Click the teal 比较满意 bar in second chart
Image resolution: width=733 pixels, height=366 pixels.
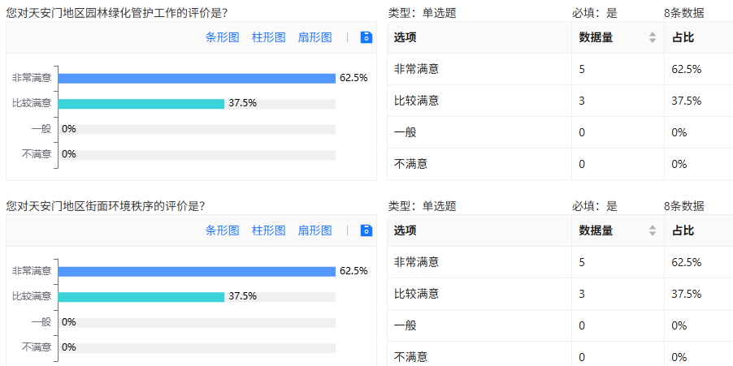click(141, 297)
